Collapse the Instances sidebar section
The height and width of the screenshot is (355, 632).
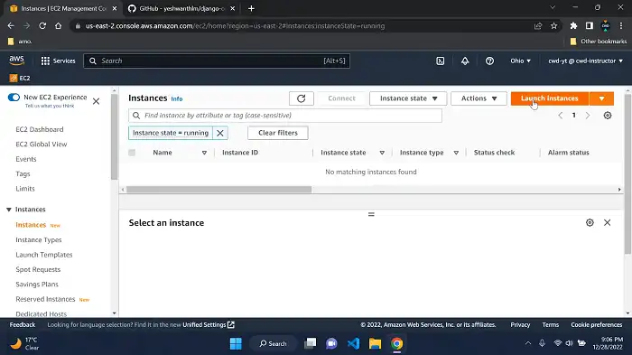point(9,210)
